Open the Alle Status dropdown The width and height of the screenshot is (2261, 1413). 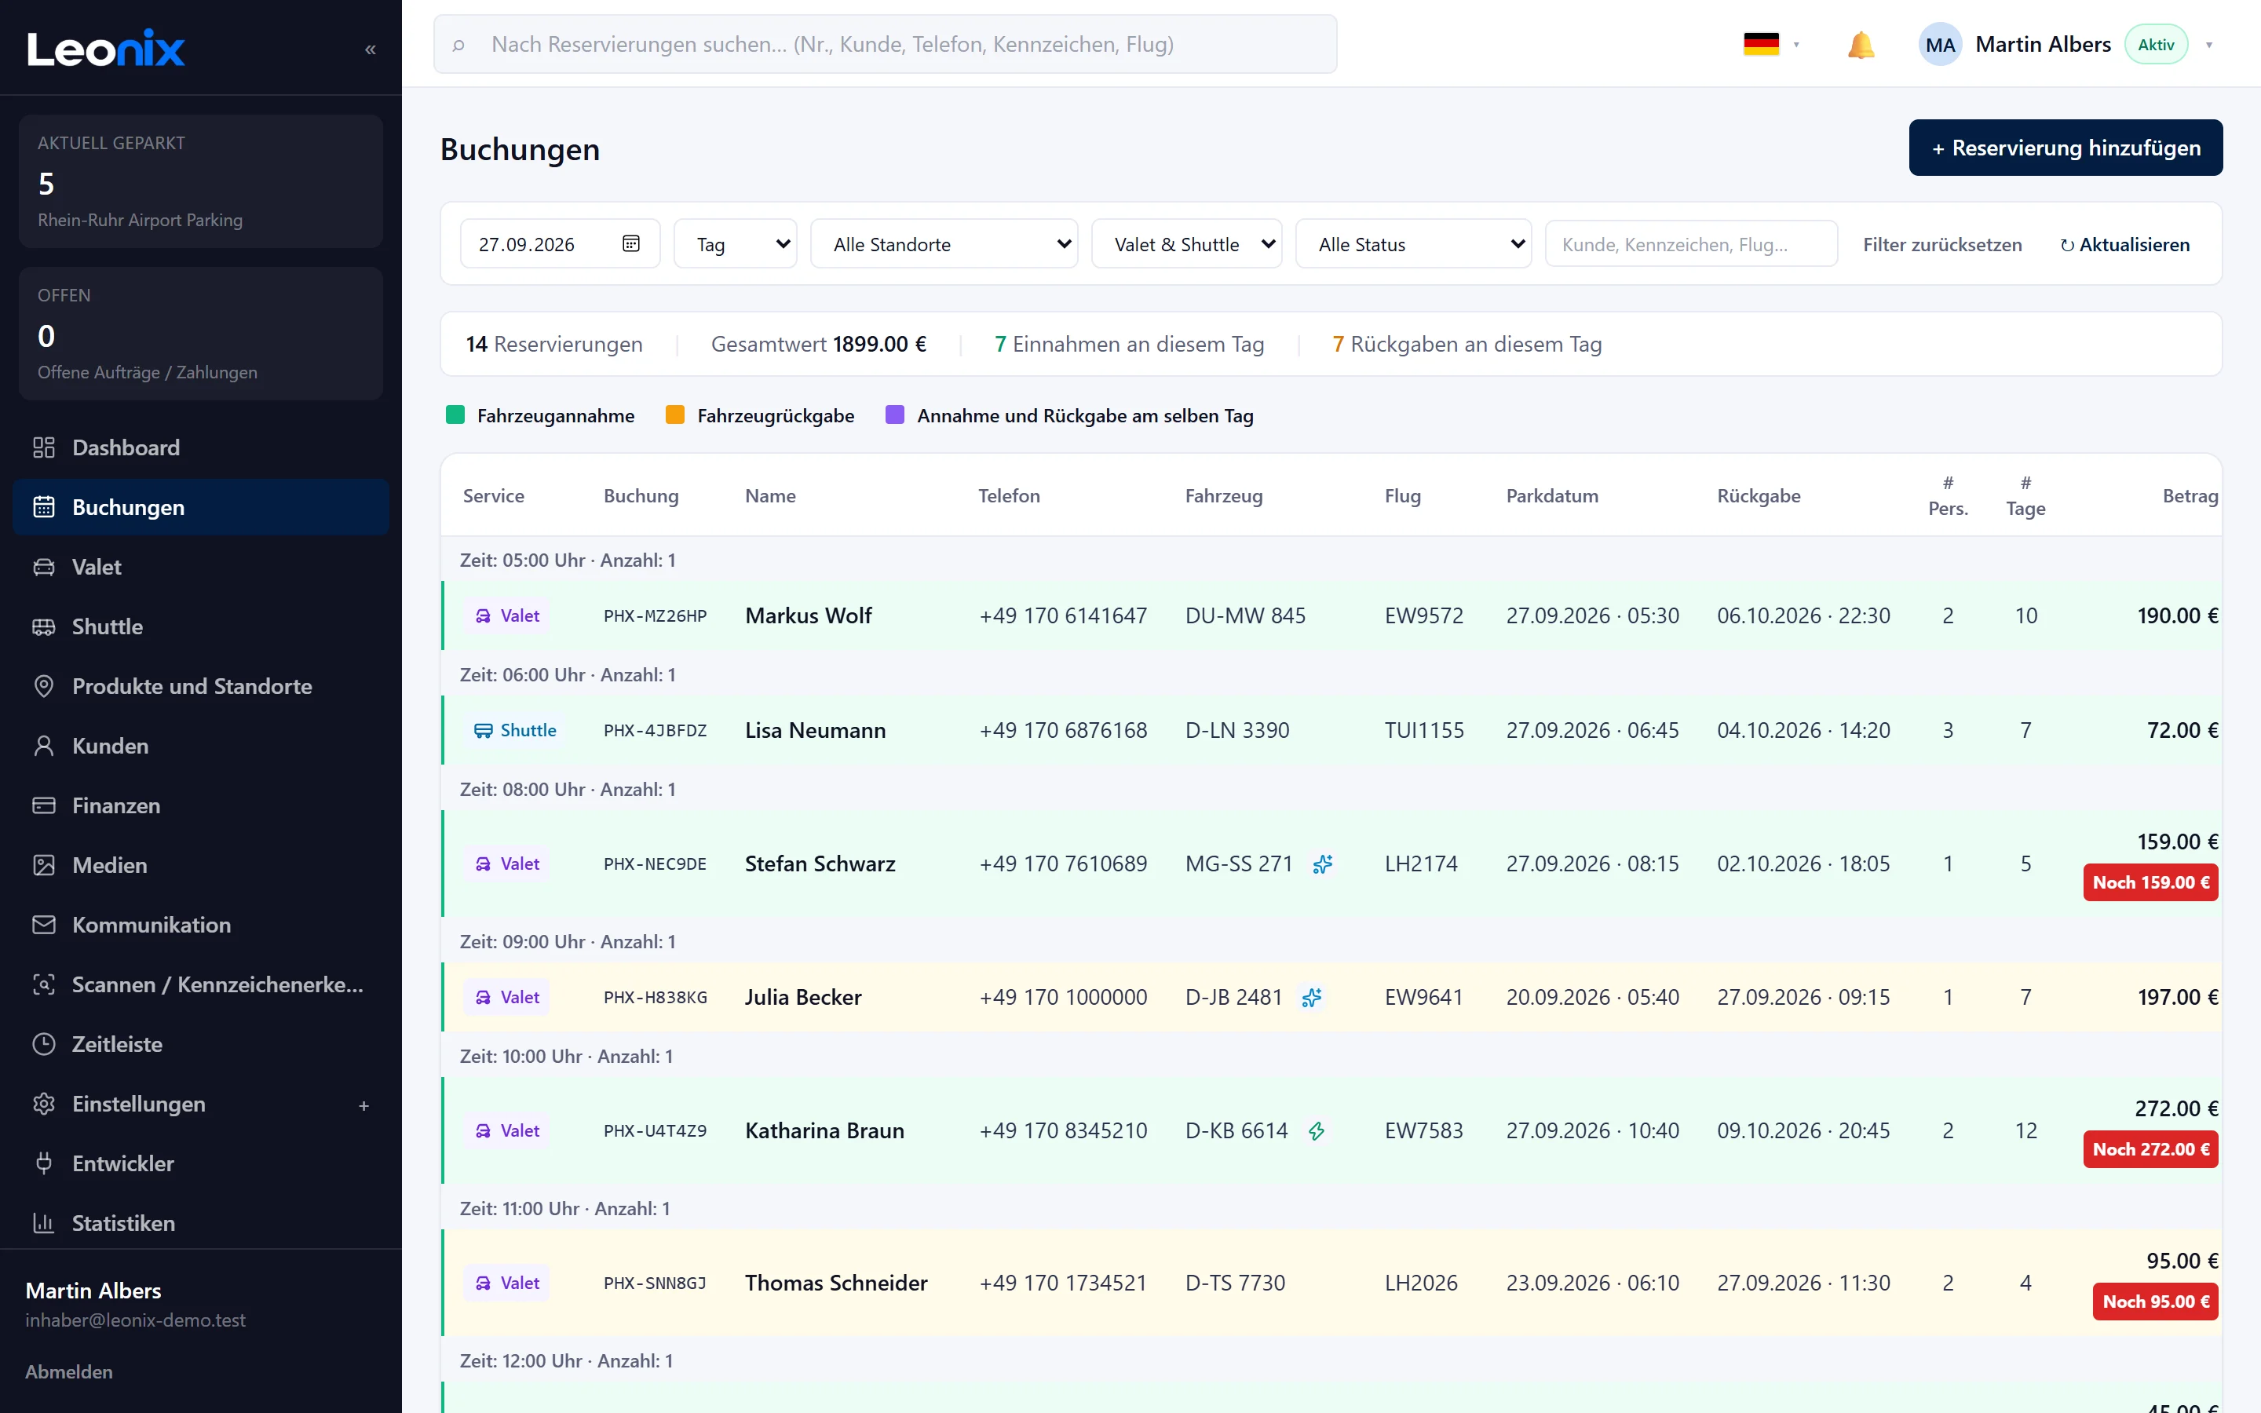(1412, 244)
